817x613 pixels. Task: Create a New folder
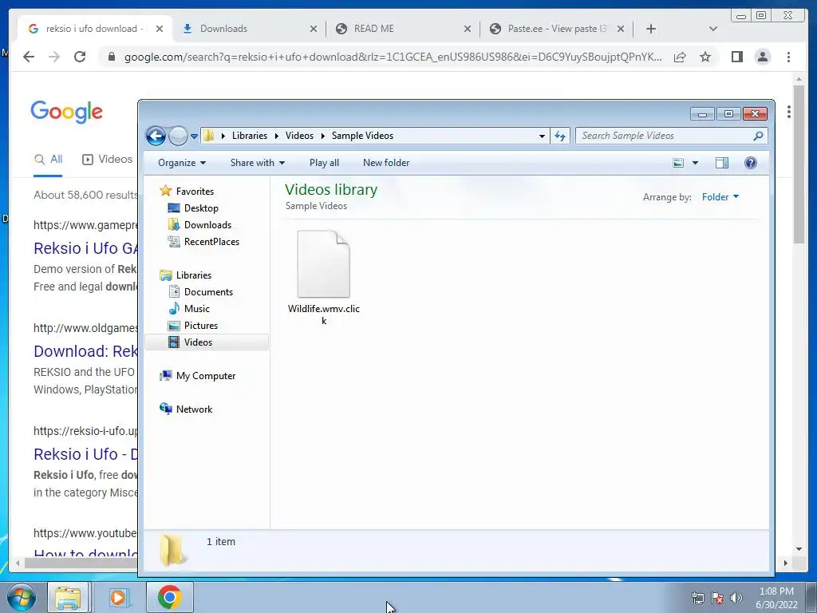(x=386, y=163)
